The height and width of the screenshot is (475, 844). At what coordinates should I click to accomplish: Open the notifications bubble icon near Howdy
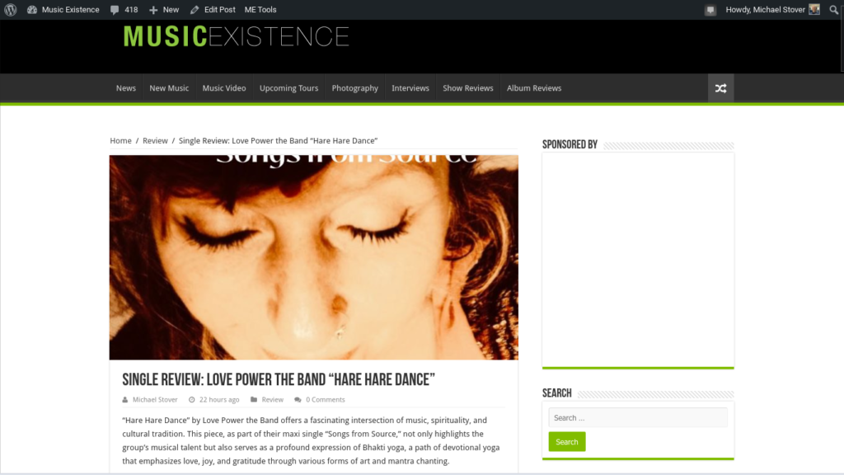tap(710, 10)
